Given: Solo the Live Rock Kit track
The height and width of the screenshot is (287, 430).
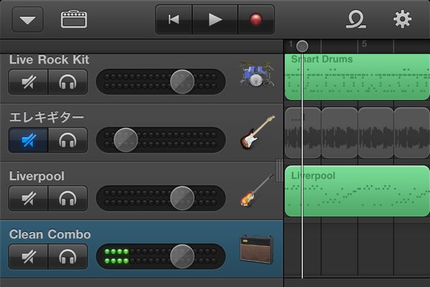Looking at the screenshot, I should pos(68,82).
